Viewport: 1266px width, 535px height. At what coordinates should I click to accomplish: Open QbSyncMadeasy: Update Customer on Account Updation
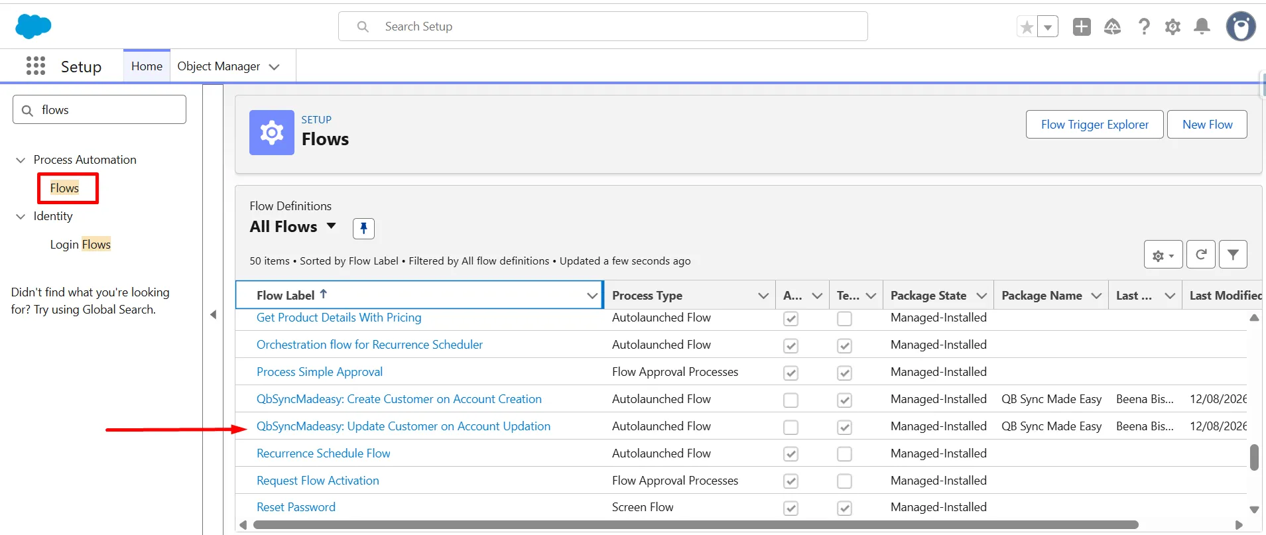click(403, 426)
